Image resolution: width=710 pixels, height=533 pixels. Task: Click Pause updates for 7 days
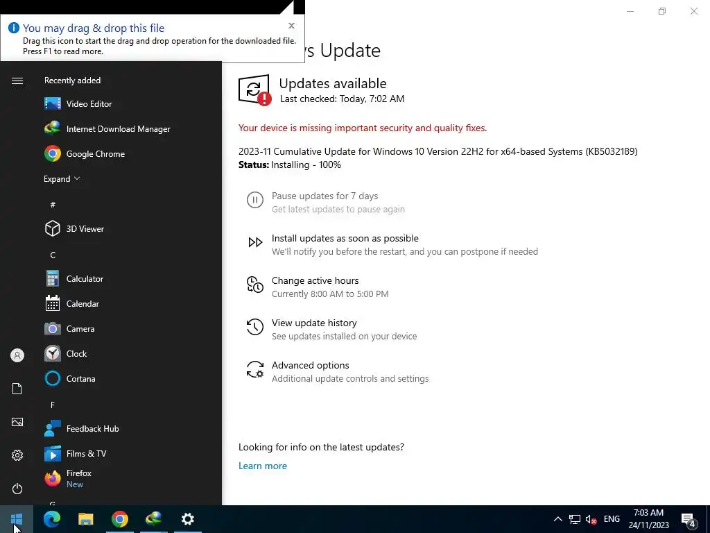[x=324, y=202]
